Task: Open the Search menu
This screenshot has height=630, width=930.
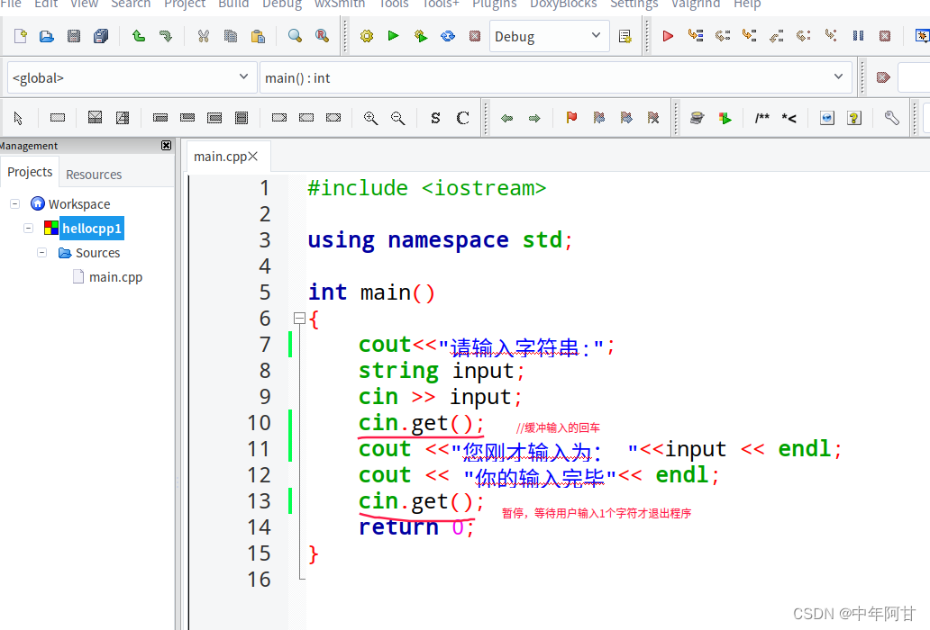Action: click(x=131, y=4)
